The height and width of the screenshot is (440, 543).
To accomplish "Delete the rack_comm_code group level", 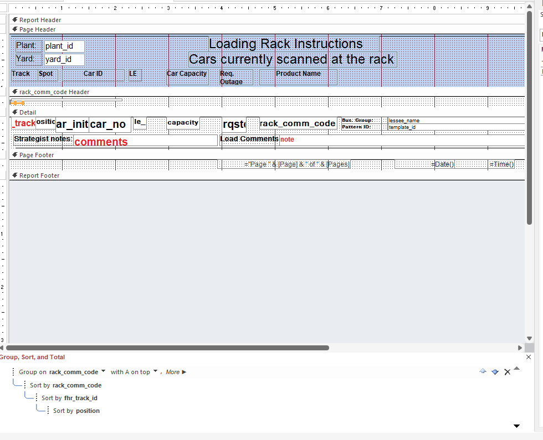I will pos(508,372).
